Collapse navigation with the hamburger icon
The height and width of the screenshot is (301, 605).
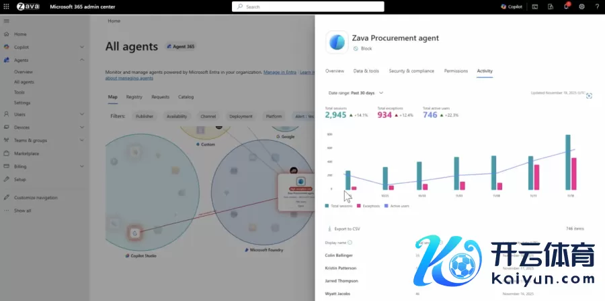[7, 21]
